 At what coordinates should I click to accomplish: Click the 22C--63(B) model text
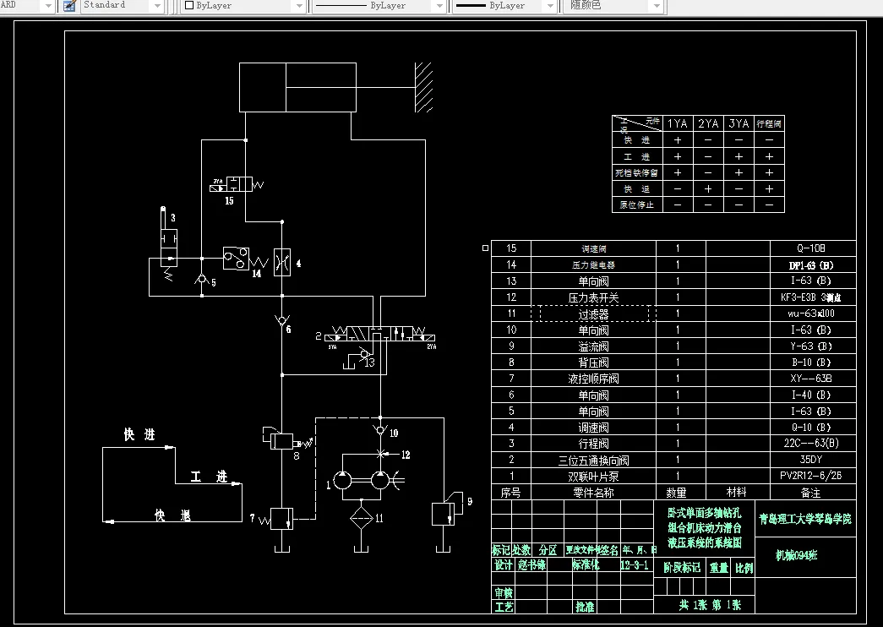pos(811,444)
